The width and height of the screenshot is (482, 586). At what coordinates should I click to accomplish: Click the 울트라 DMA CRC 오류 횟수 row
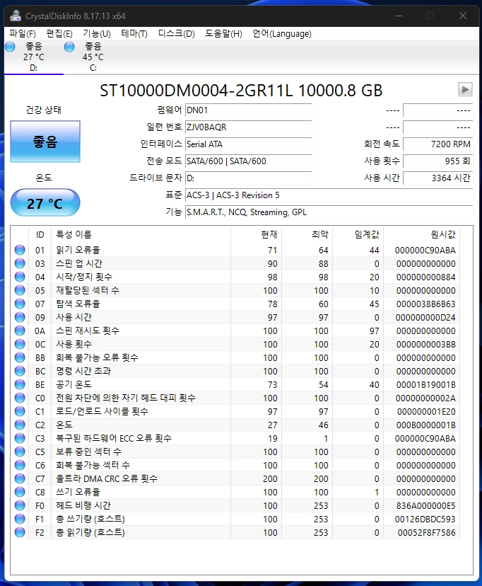pyautogui.click(x=235, y=478)
